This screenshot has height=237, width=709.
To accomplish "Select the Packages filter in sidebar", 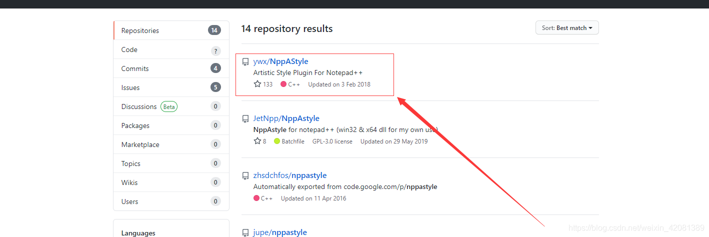I will tap(171, 125).
